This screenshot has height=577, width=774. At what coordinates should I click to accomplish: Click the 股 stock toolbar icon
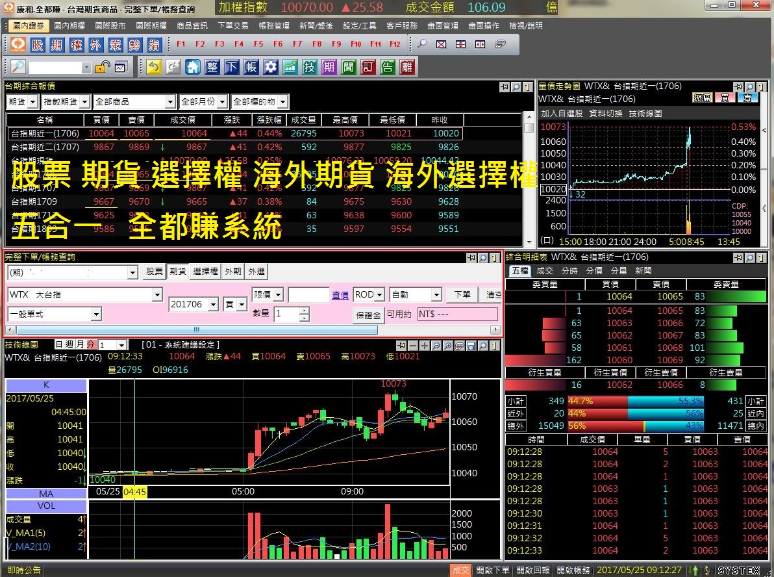pyautogui.click(x=38, y=44)
